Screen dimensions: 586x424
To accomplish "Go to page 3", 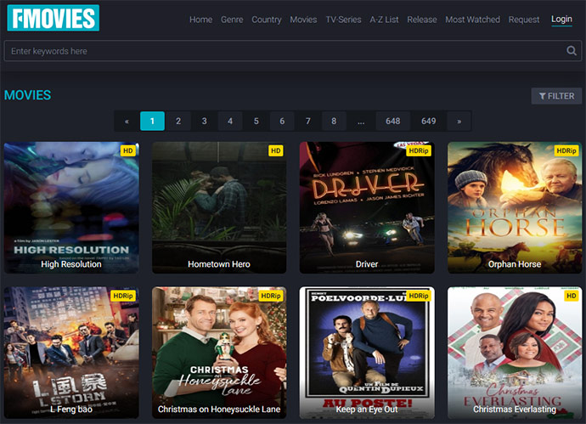I will (204, 122).
